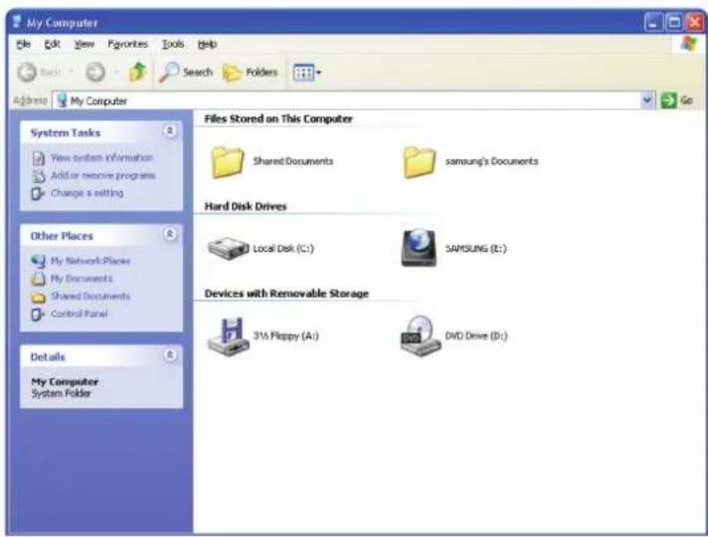
Task: Click View system information link
Action: click(x=102, y=158)
